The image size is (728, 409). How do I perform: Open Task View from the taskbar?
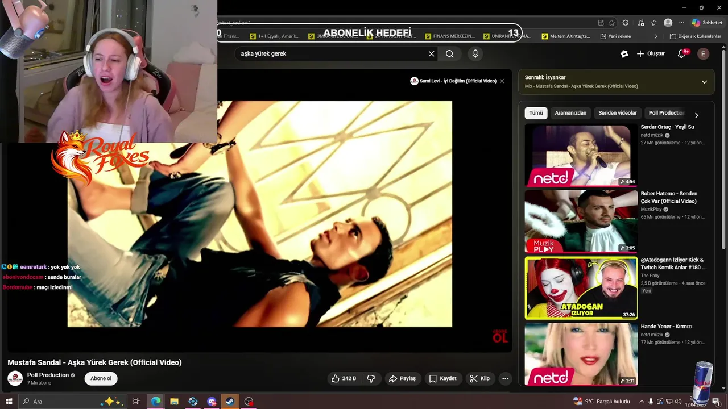click(136, 402)
